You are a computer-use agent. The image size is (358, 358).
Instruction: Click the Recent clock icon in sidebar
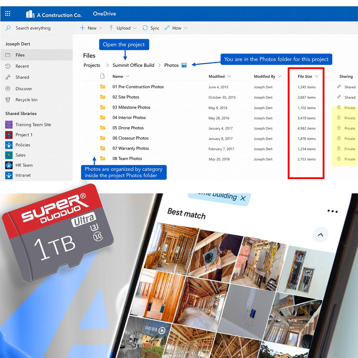pyautogui.click(x=8, y=66)
